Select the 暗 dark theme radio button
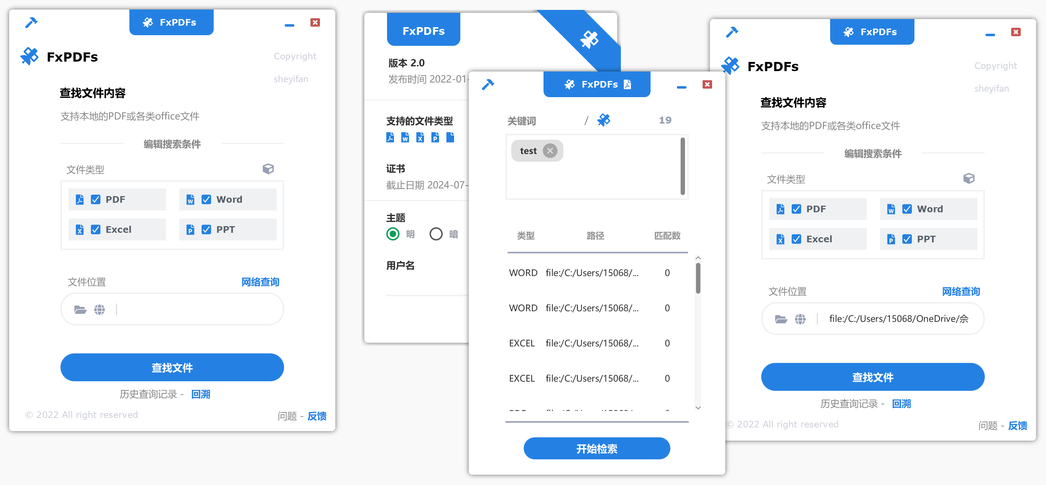The width and height of the screenshot is (1046, 485). [436, 234]
